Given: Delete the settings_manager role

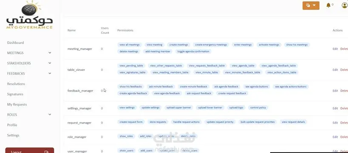Looking at the screenshot, I should [x=344, y=108].
